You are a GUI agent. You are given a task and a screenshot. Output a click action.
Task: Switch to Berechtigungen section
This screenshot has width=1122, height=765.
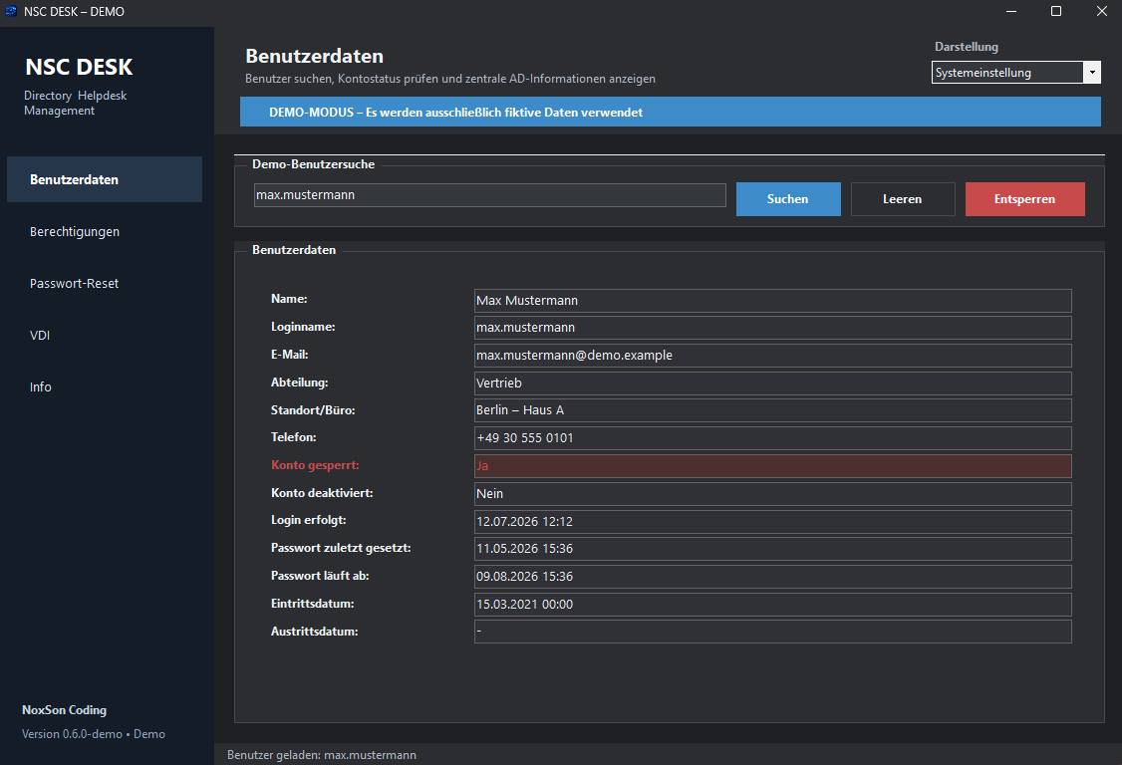105,231
